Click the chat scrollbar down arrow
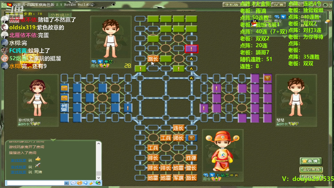This screenshot has width=334, height=188. 99,178
